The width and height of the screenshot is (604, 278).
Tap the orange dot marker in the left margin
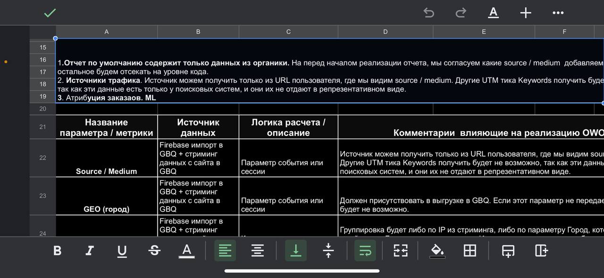[x=6, y=62]
